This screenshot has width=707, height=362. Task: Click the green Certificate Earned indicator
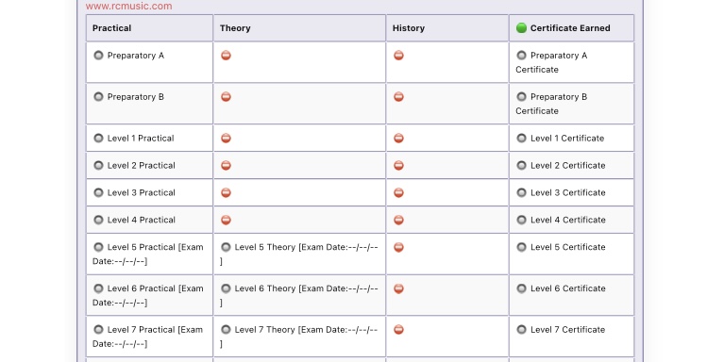pos(521,28)
